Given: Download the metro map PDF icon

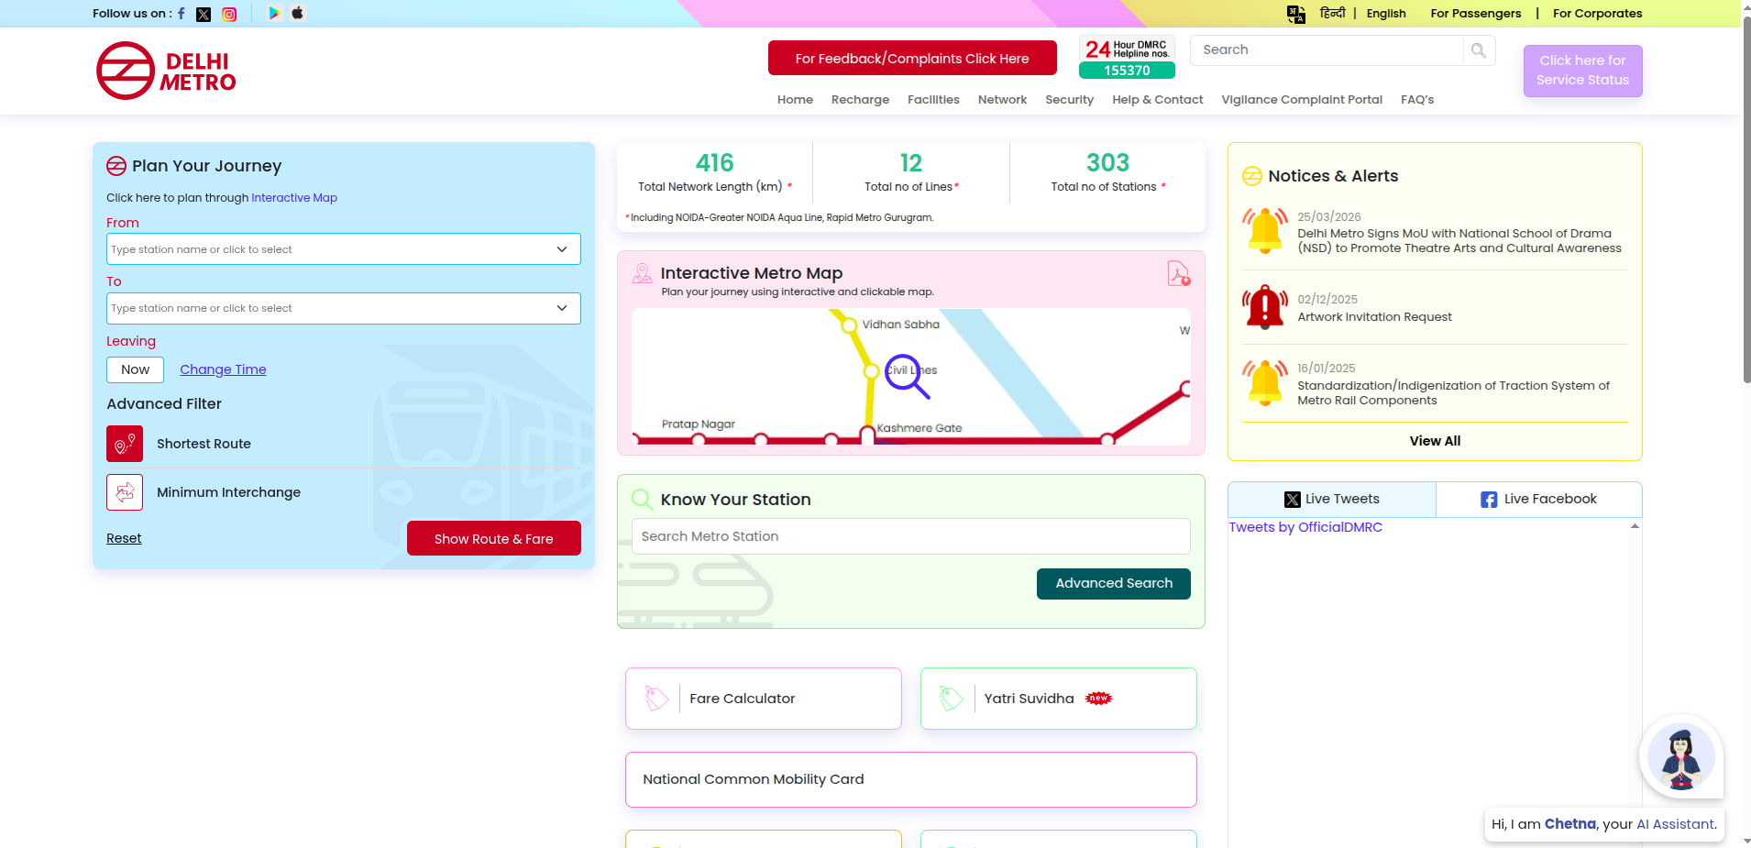Looking at the screenshot, I should click(1178, 273).
